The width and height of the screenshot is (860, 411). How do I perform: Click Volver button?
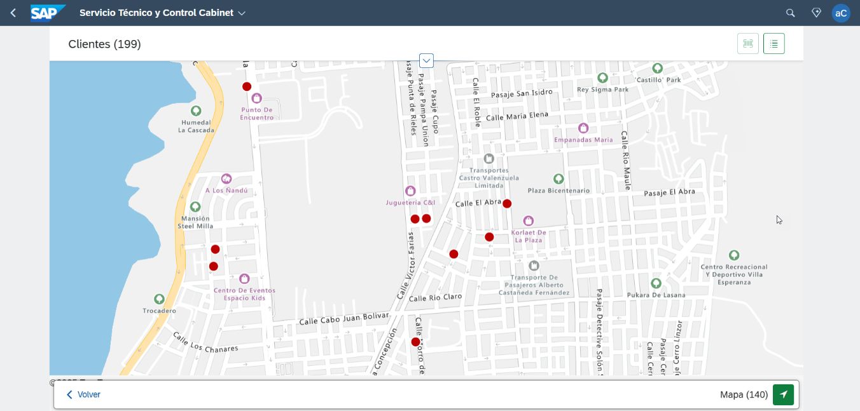[83, 394]
